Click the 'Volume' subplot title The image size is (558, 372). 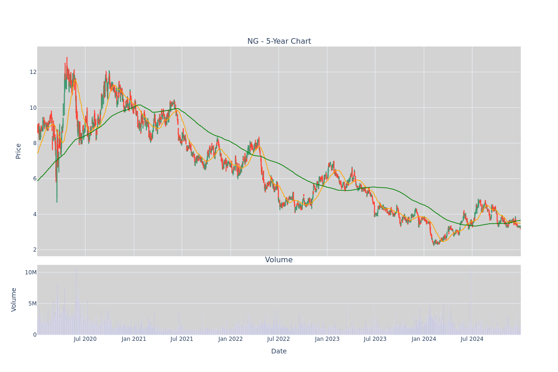tap(279, 260)
